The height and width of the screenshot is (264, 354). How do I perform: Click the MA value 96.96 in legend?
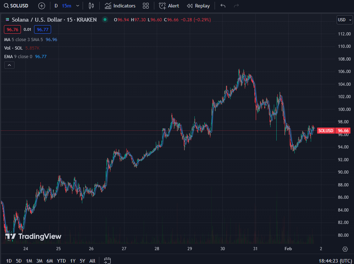pos(51,40)
